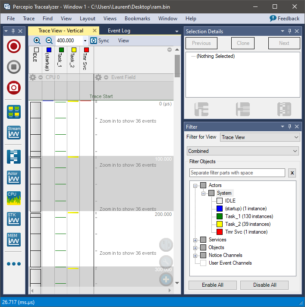The image size is (305, 307).
Task: Click the CPU 0 settings gear icon
Action: point(33,77)
